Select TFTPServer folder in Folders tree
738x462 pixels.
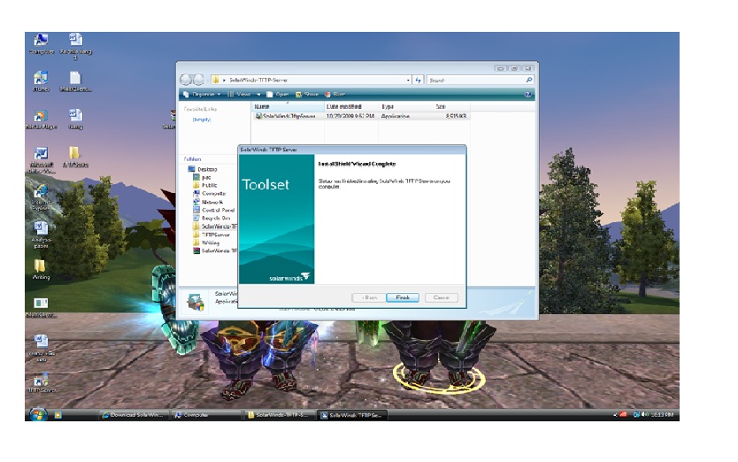pos(211,235)
